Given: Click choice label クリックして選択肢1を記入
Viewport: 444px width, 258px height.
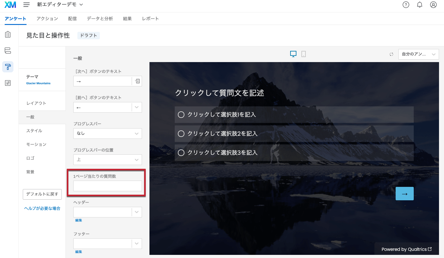Looking at the screenshot, I should (222, 114).
